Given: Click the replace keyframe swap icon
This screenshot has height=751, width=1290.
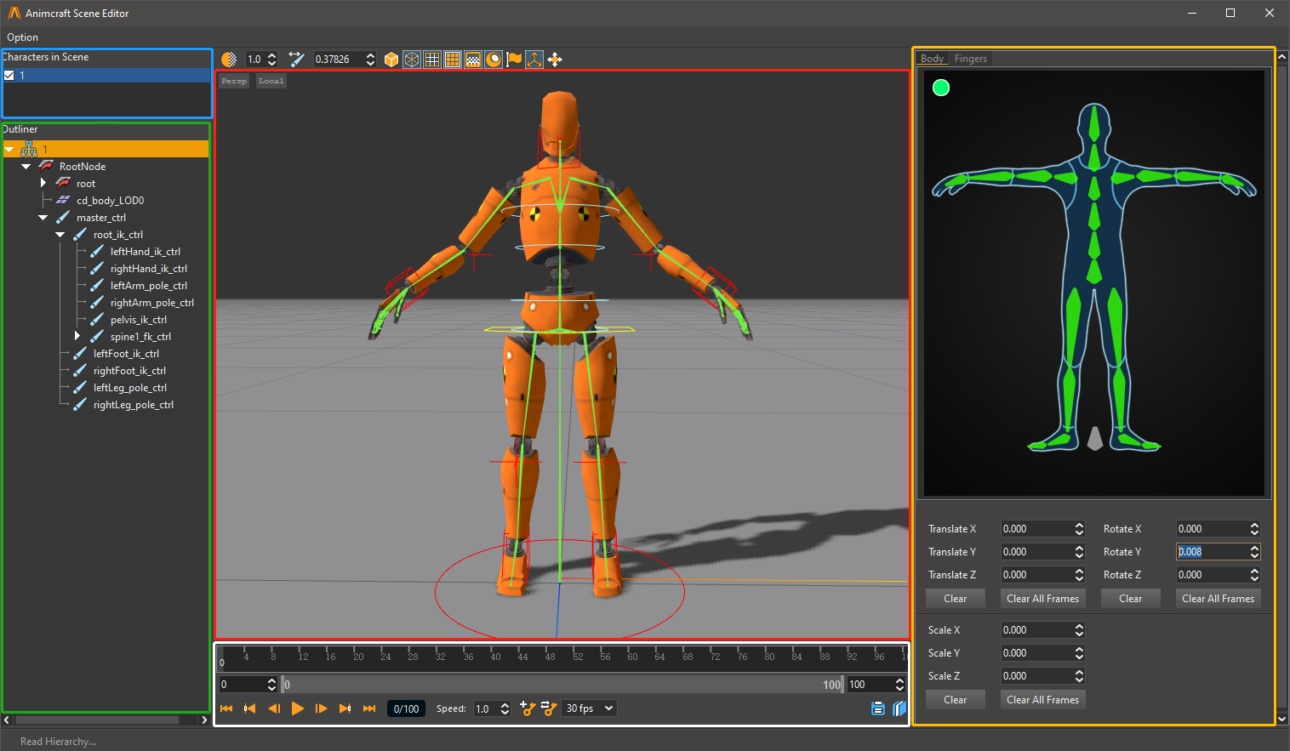Looking at the screenshot, I should click(x=549, y=708).
